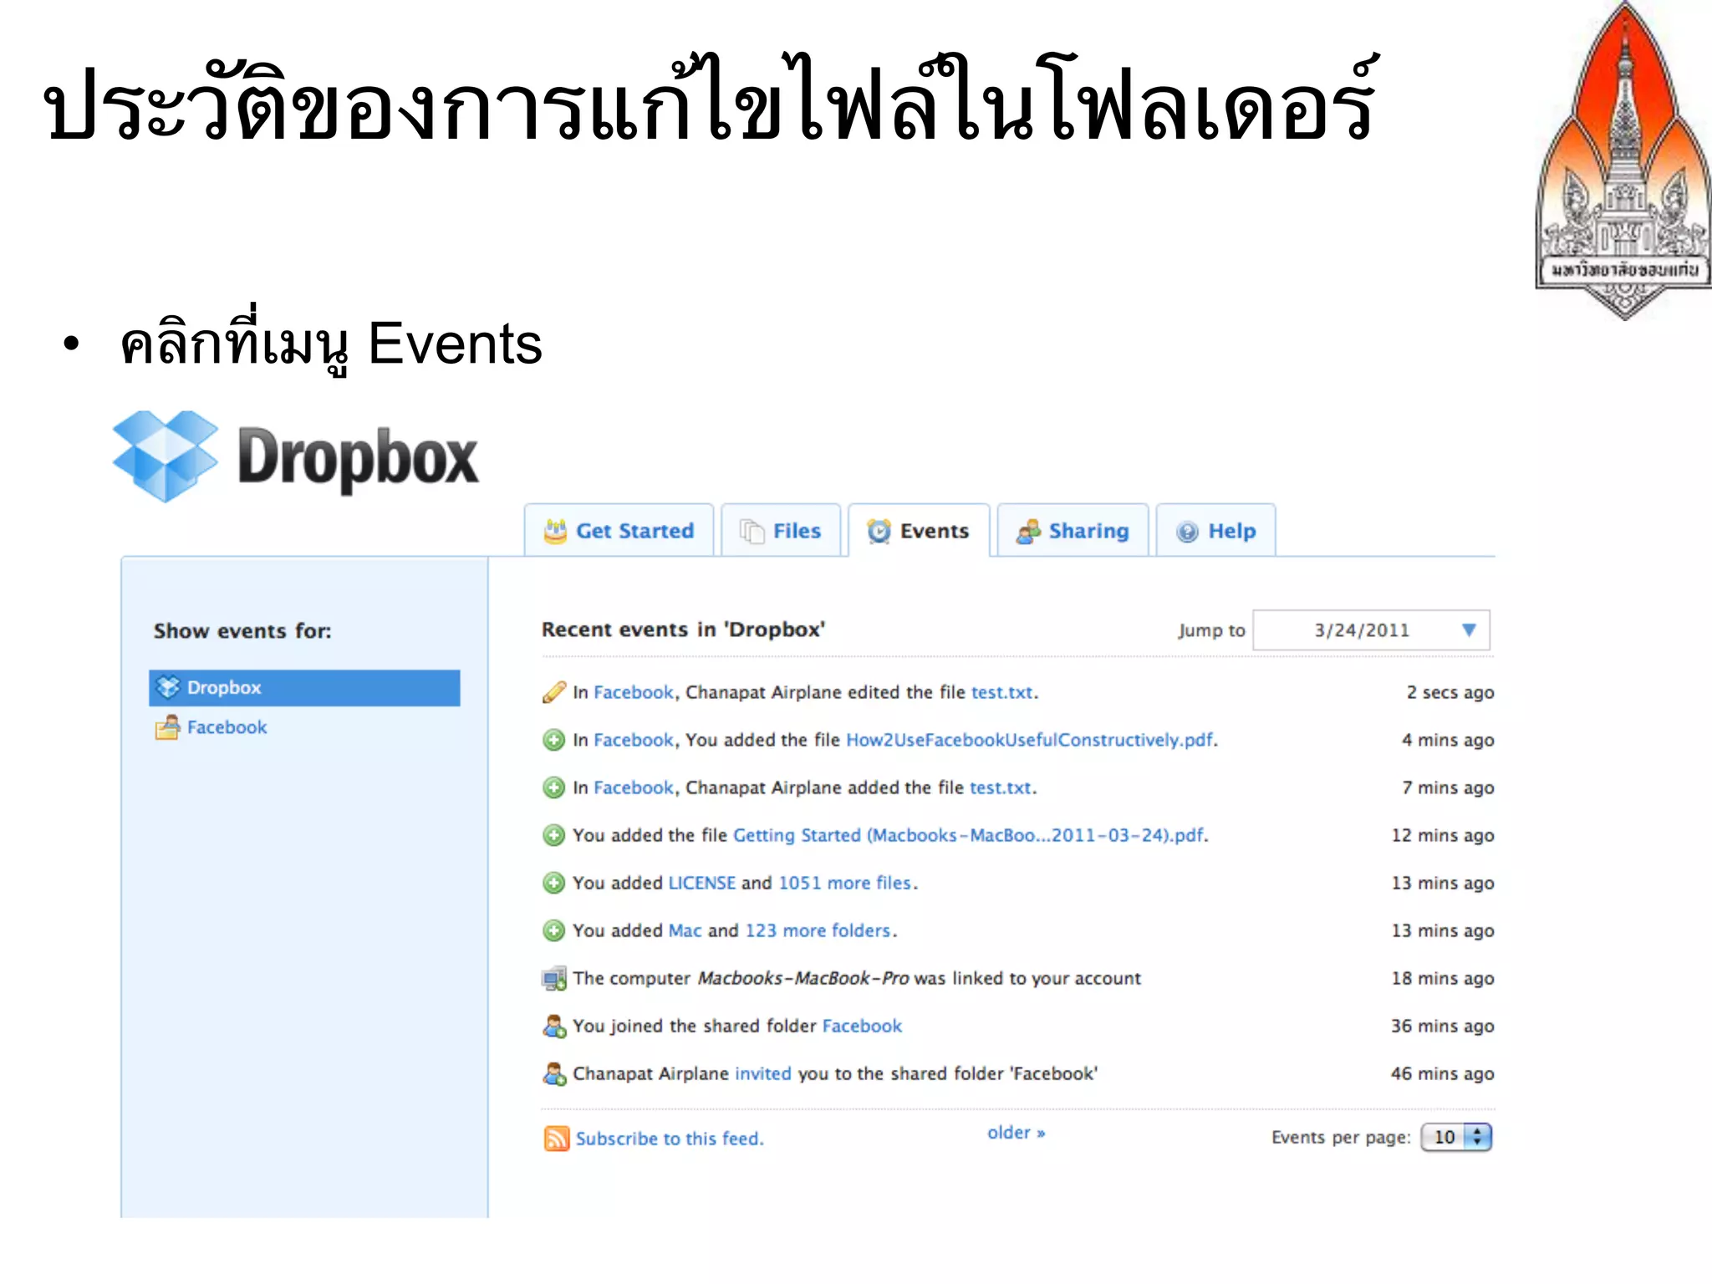Image resolution: width=1712 pixels, height=1284 pixels.
Task: Click the computer linked icon
Action: [x=553, y=978]
